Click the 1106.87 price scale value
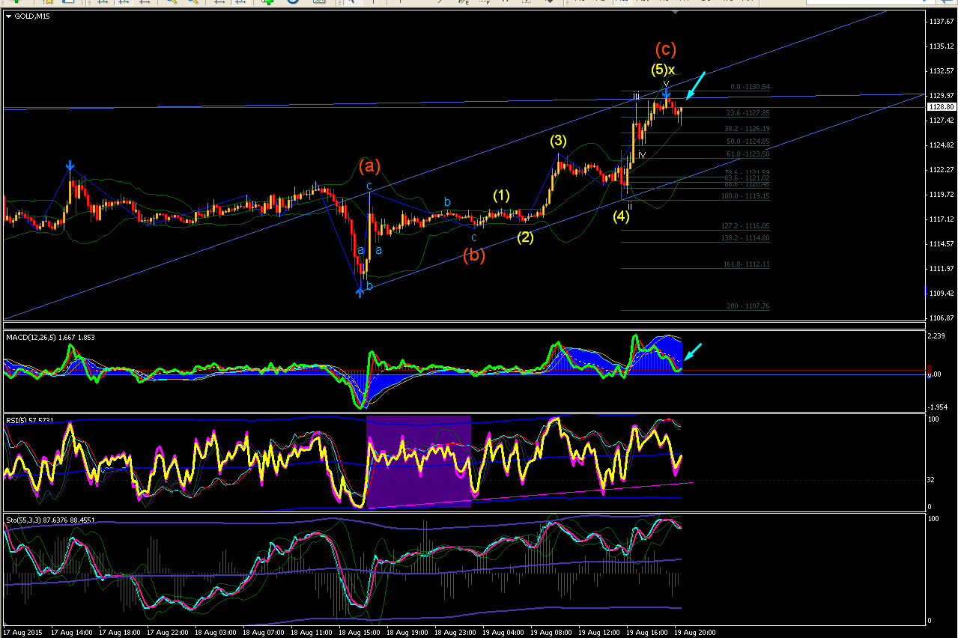The image size is (958, 638). (x=940, y=318)
